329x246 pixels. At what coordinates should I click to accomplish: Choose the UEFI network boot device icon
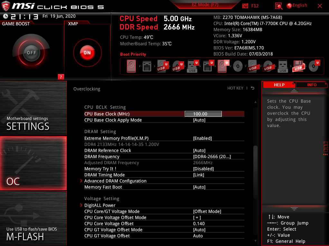tap(208, 66)
